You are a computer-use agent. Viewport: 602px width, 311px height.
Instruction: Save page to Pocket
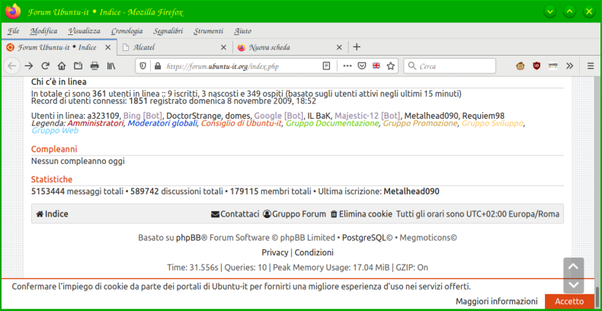coord(362,66)
